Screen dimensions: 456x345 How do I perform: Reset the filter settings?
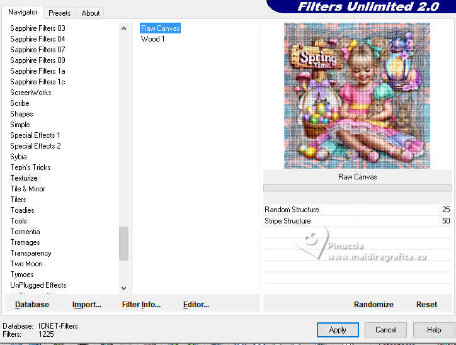(426, 305)
